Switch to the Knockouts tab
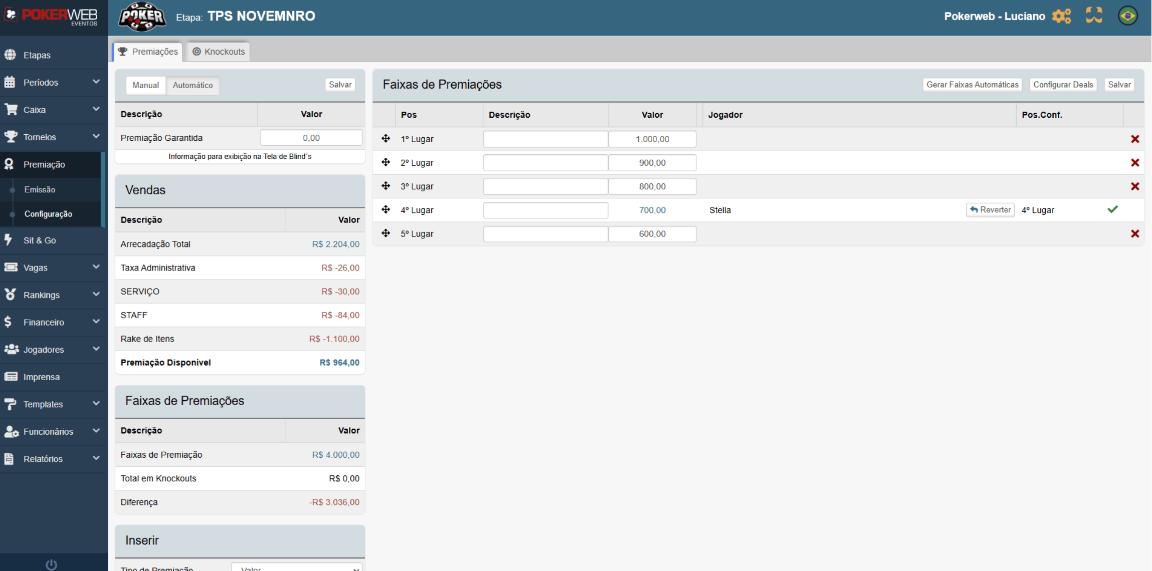 (219, 52)
